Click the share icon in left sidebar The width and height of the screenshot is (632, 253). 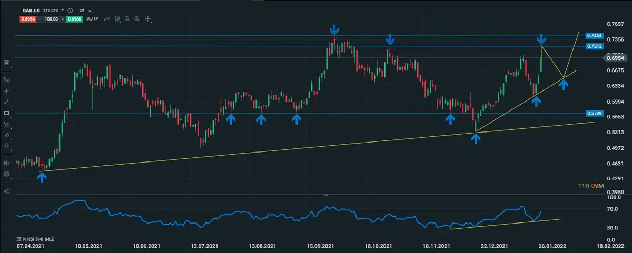6,191
